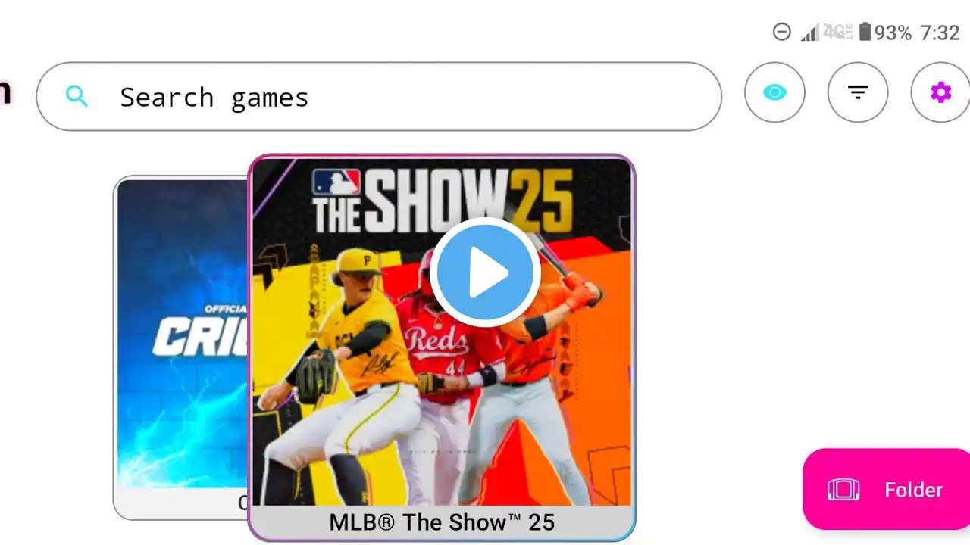Tap the 4G network indicator

pyautogui.click(x=837, y=32)
